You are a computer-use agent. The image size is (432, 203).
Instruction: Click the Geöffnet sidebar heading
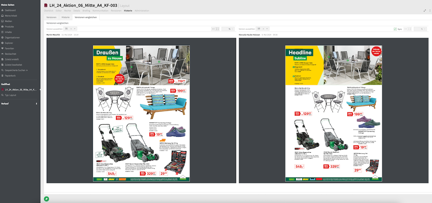pyautogui.click(x=6, y=84)
